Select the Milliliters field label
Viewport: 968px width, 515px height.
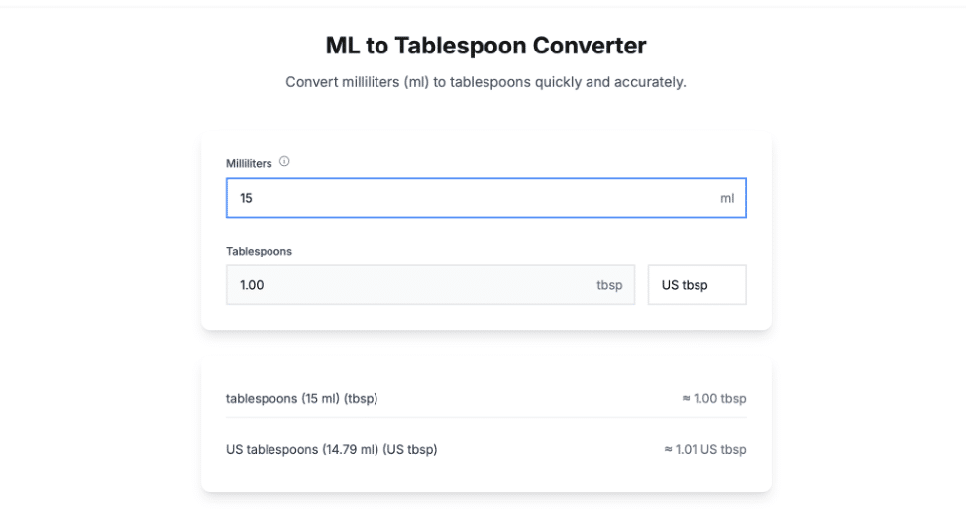click(x=249, y=164)
